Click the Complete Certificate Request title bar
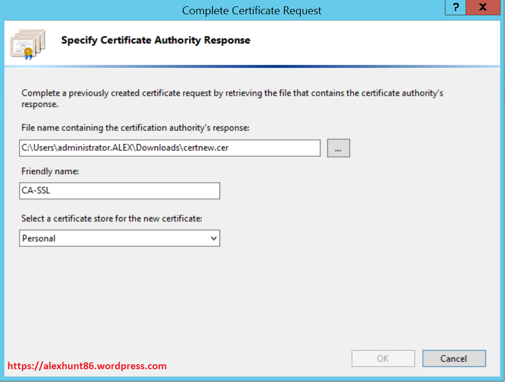The width and height of the screenshot is (505, 382). click(252, 10)
